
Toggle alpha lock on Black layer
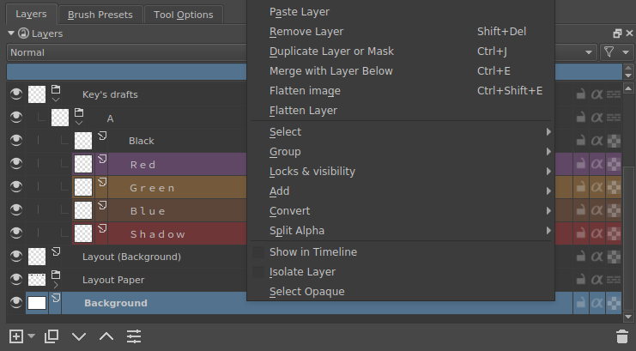597,141
